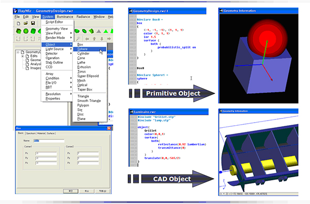The width and height of the screenshot is (310, 204).
Task: Open the Radiance menu
Action: click(83, 17)
